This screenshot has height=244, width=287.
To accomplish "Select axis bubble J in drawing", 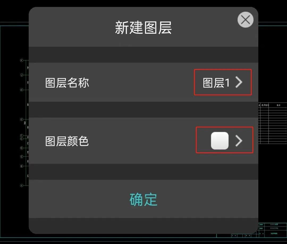I will click(22, 75).
